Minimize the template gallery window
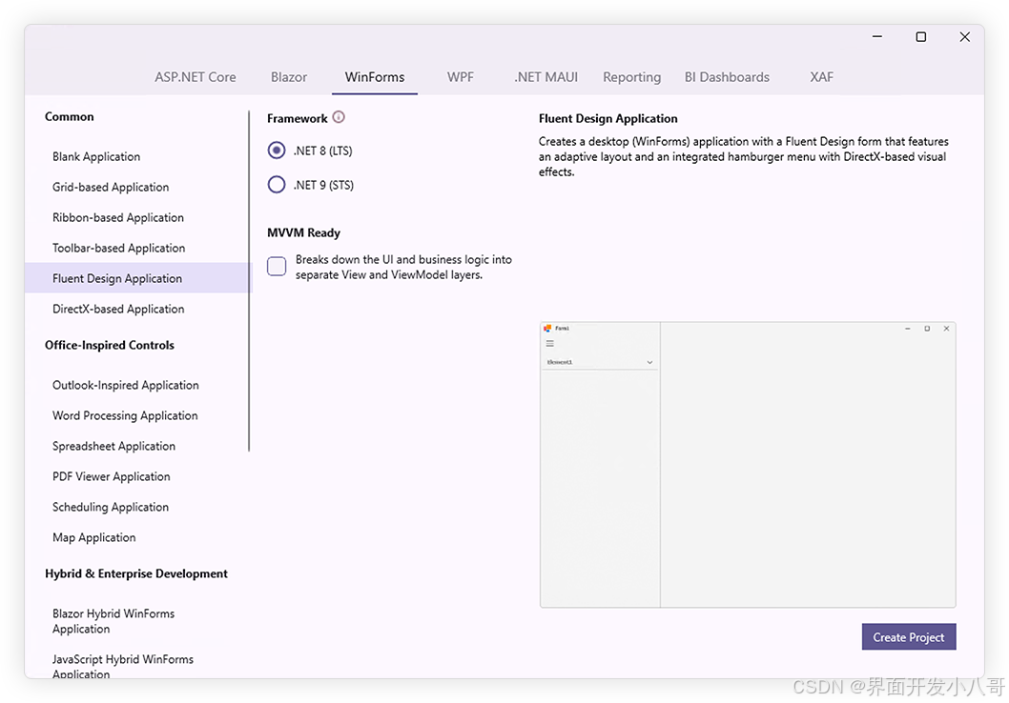The height and width of the screenshot is (703, 1009). point(877,36)
